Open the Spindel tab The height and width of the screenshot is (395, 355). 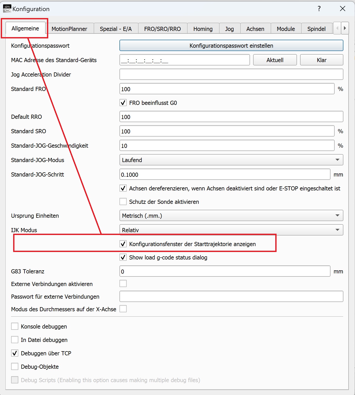317,29
